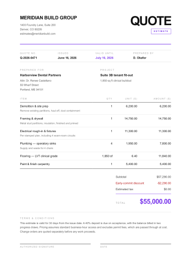Click the Plumbing amount 7,800.00
191x271 pixels.
pos(165,143)
